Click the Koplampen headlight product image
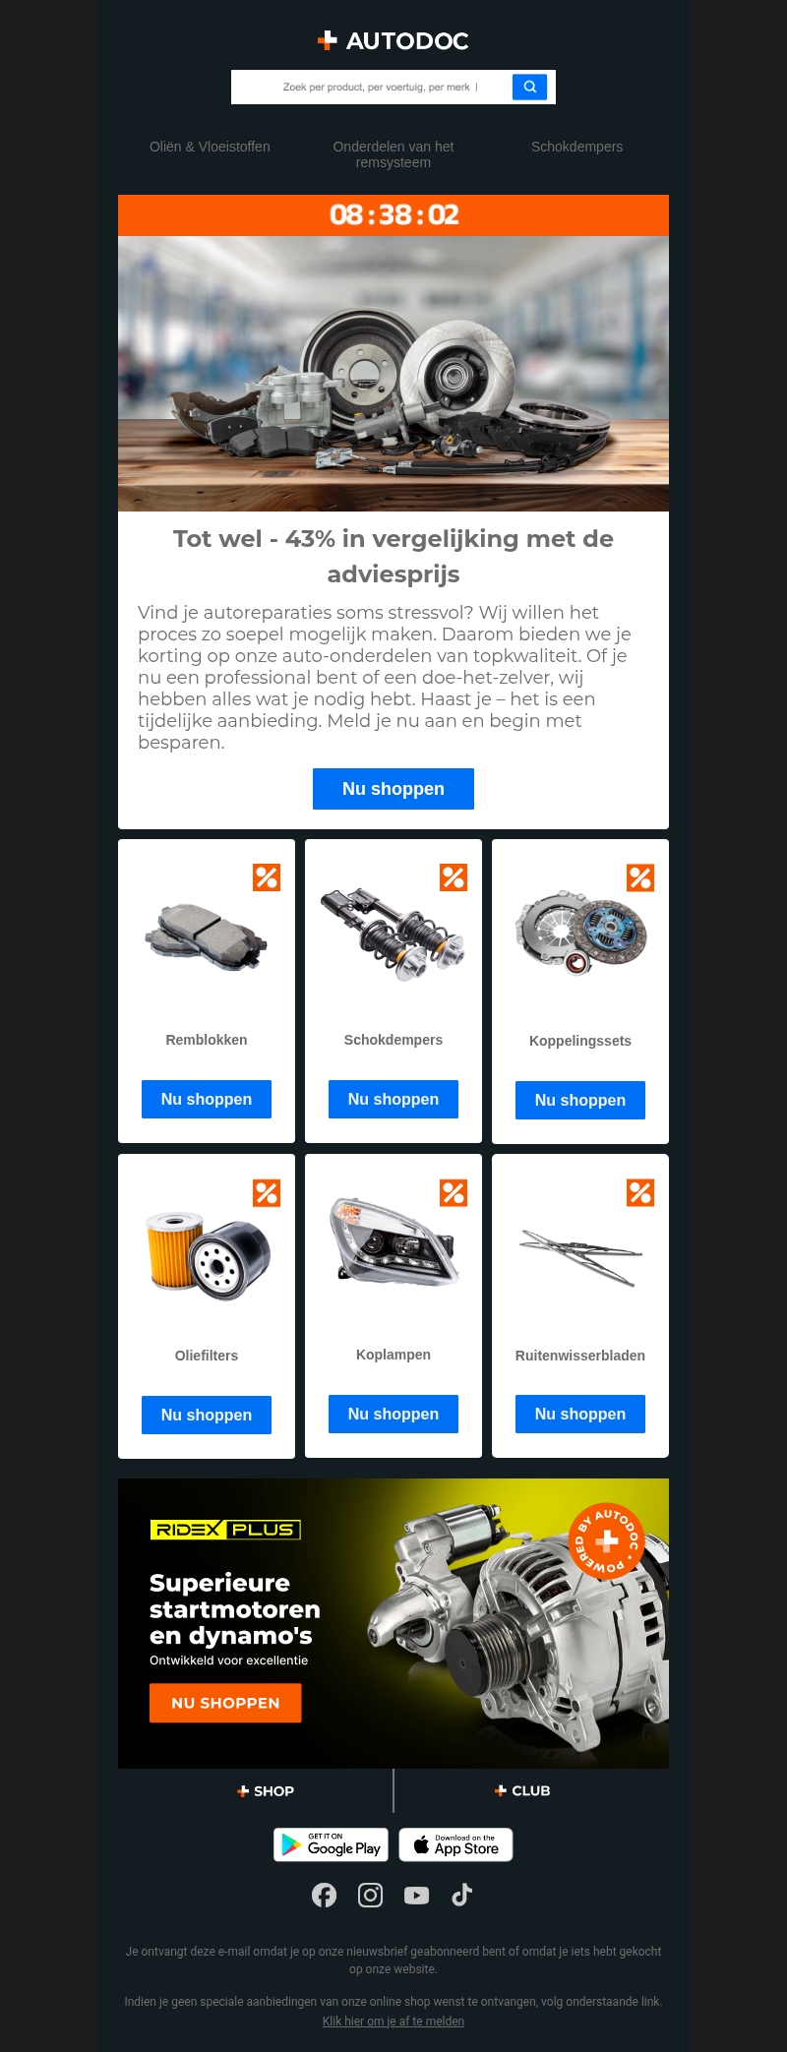This screenshot has width=787, height=2052. [393, 1241]
